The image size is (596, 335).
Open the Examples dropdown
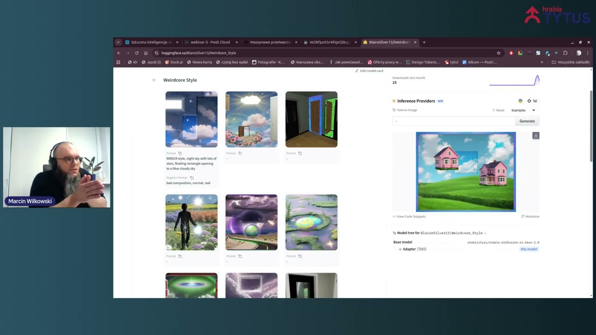pos(523,110)
